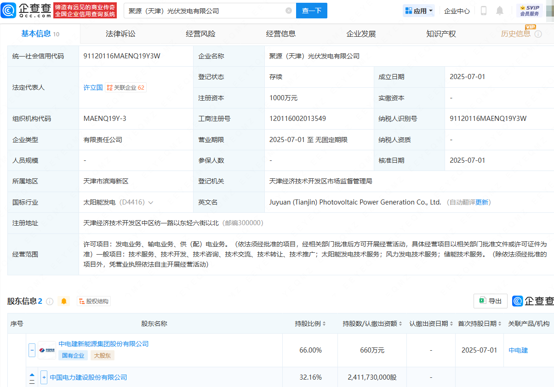Viewport: 554px width, 387px height.
Task: Open 中国电力建设股份有限公司 shareholder link
Action: click(89, 377)
